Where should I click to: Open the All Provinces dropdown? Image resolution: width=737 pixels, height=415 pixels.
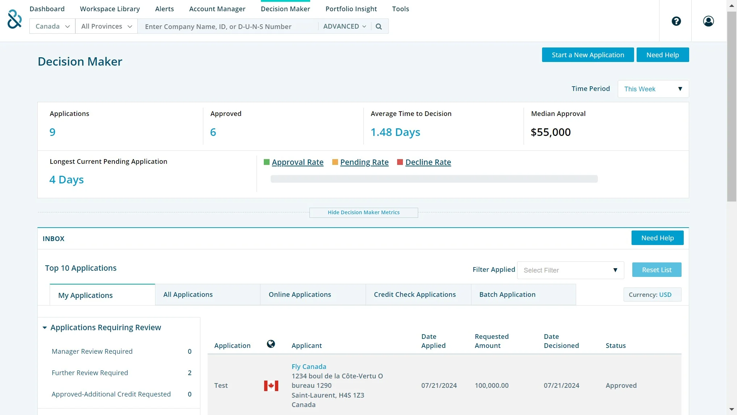pos(106,26)
